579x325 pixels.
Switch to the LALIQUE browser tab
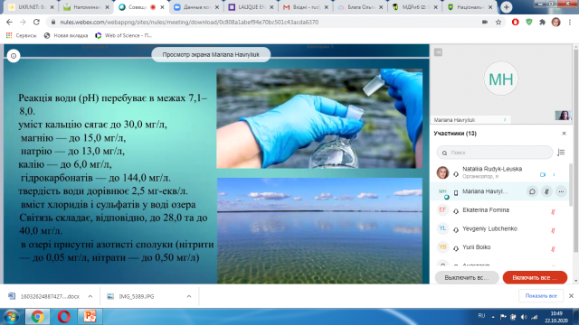coord(251,7)
